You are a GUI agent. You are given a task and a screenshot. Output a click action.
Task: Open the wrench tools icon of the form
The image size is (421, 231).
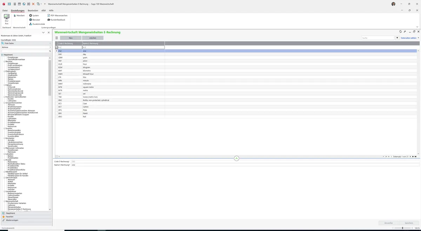pyautogui.click(x=405, y=31)
